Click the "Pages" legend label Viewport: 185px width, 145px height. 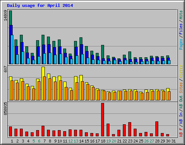(x=181, y=44)
